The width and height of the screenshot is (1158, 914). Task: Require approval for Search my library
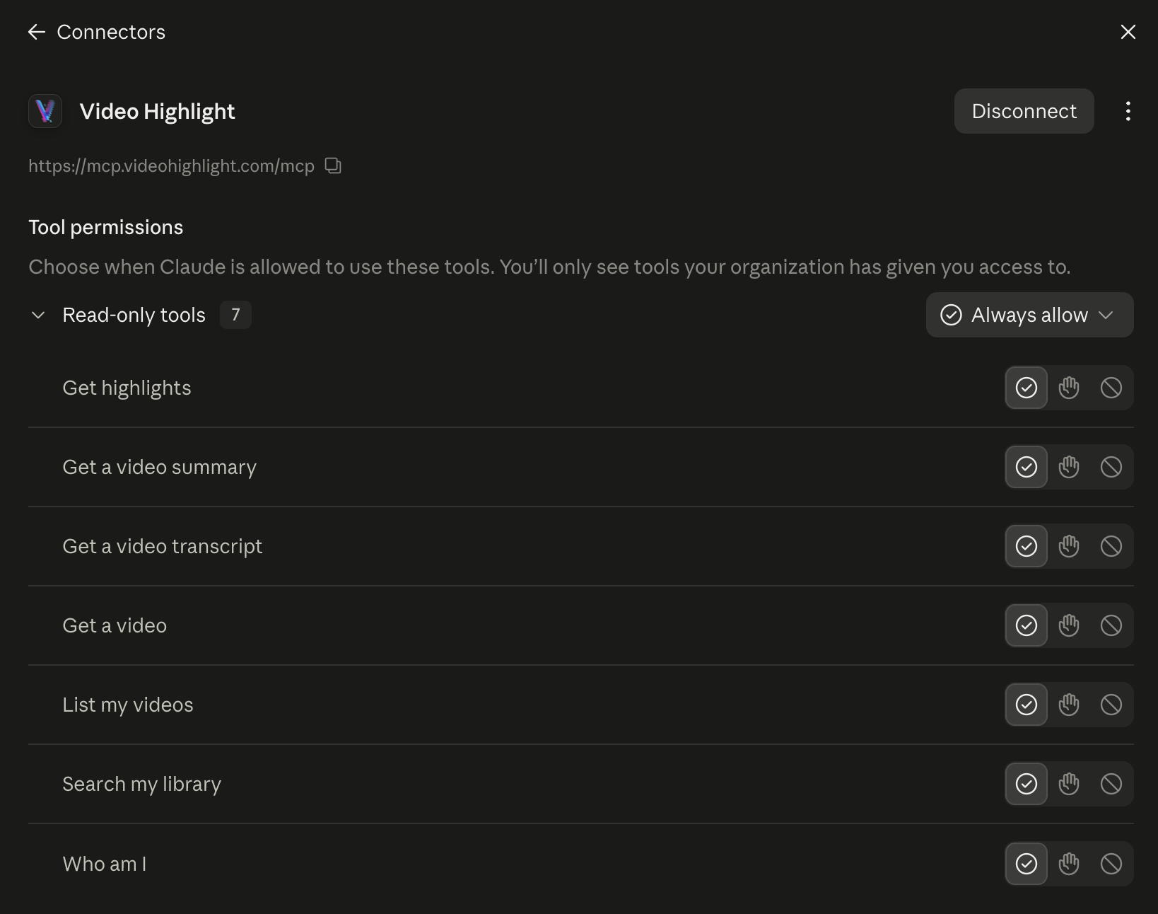[x=1068, y=784]
